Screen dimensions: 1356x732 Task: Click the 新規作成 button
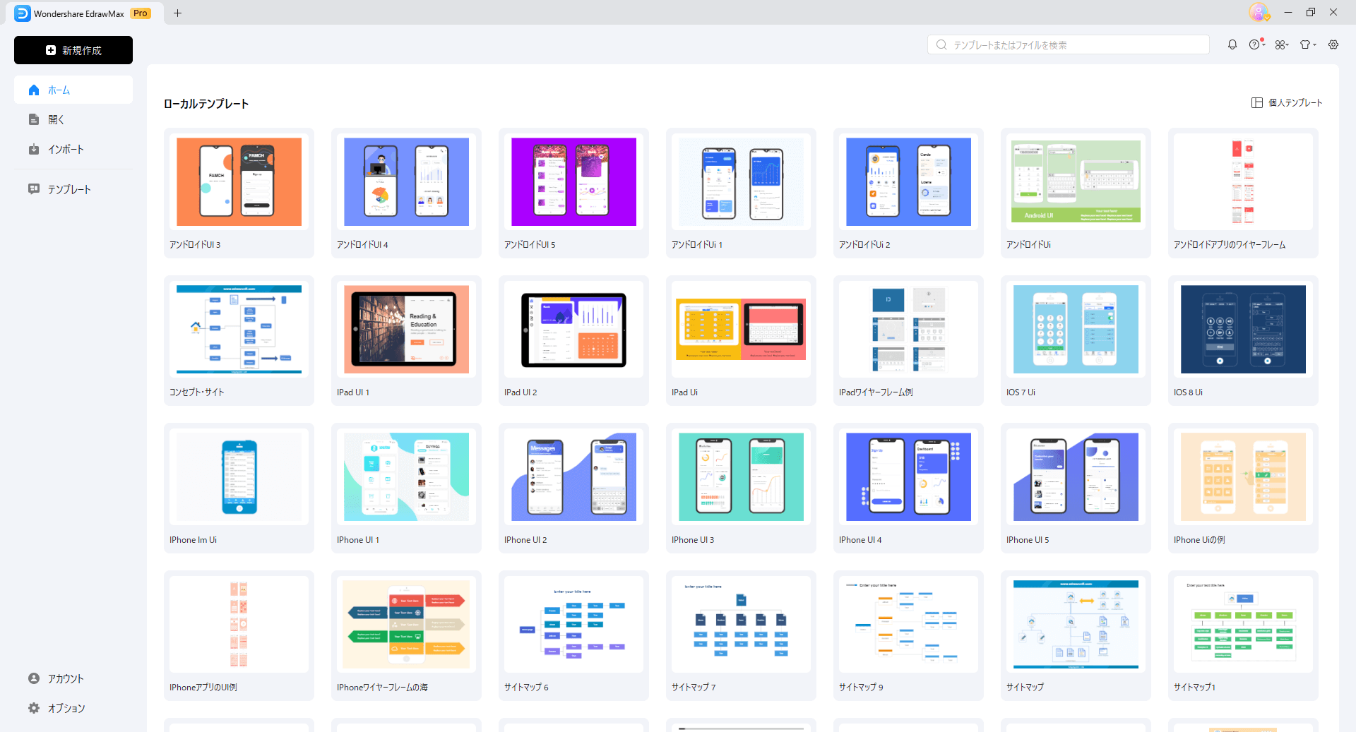(x=73, y=50)
